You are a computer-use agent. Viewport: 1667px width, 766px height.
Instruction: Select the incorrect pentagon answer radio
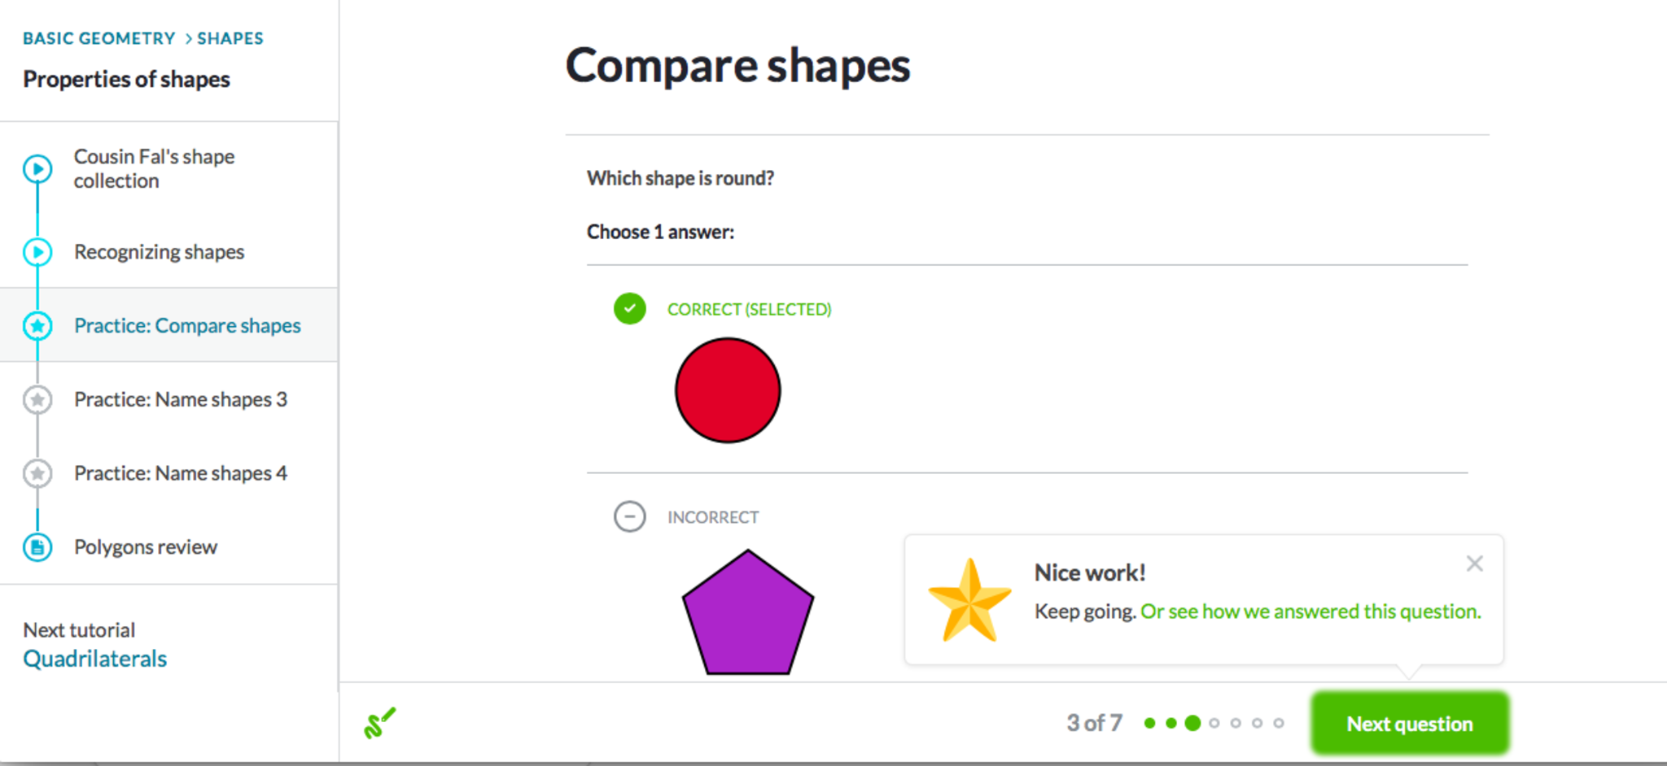(x=629, y=517)
